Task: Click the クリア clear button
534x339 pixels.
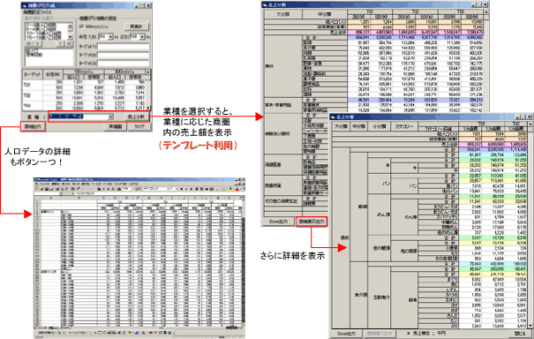Action: 139,127
